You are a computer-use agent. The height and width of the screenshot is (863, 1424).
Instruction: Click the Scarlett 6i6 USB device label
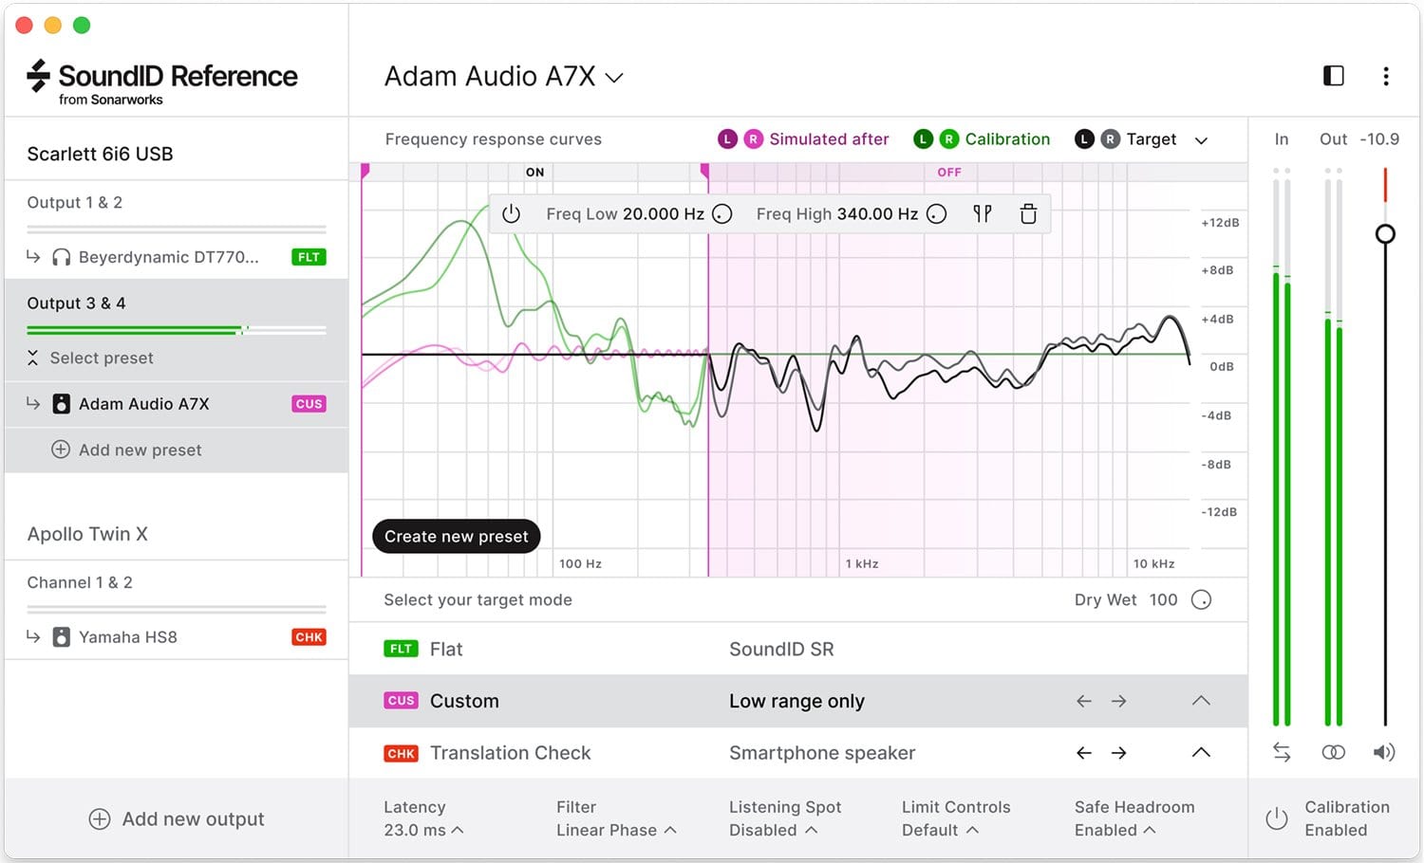point(100,154)
